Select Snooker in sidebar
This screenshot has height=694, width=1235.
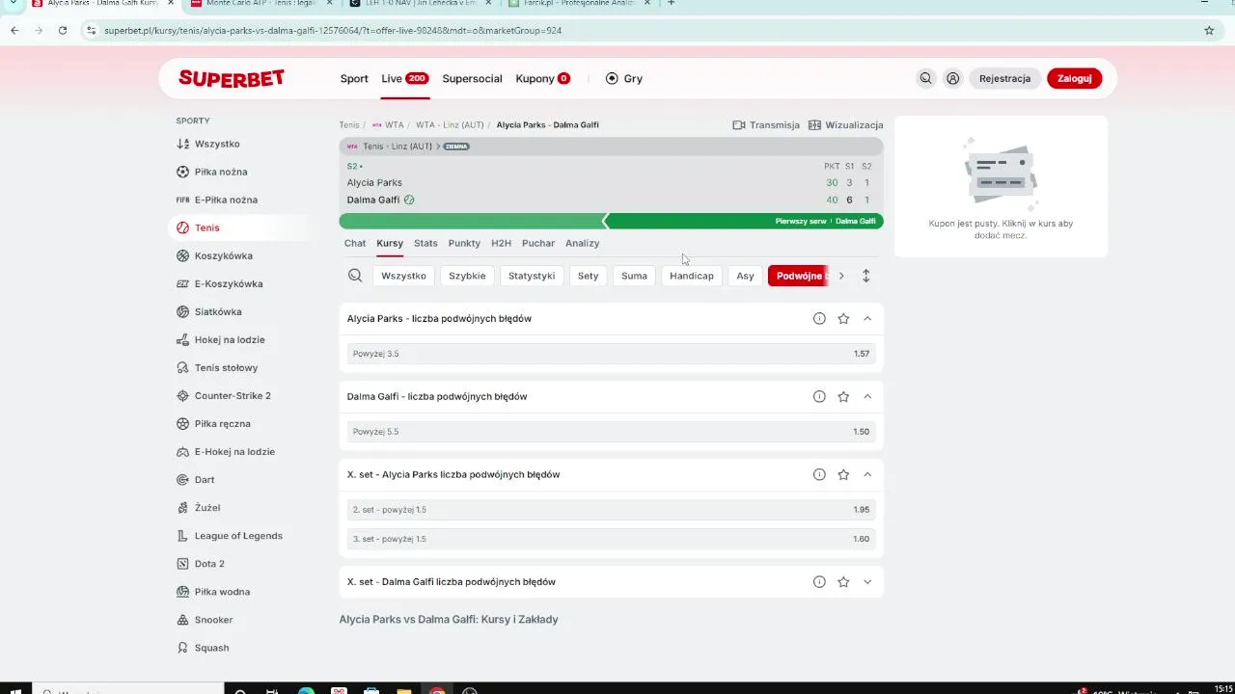[x=213, y=620]
